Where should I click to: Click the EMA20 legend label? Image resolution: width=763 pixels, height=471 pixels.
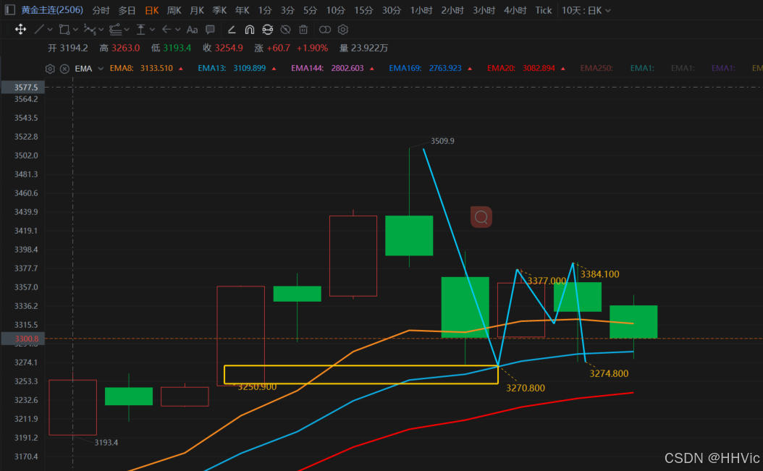click(x=501, y=68)
